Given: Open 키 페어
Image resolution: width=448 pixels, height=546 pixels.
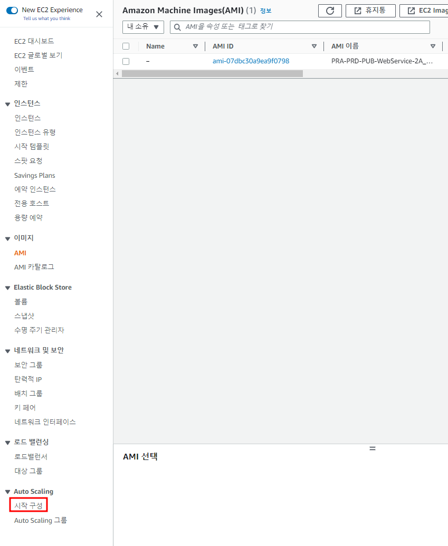Looking at the screenshot, I should pos(25,407).
